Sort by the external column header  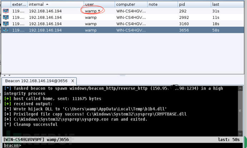19,4
